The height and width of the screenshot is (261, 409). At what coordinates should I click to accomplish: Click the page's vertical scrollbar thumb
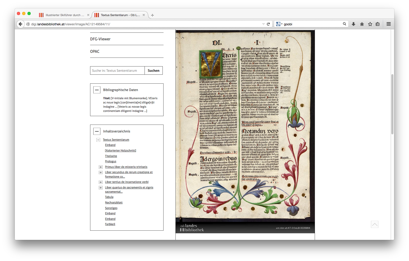tap(392, 104)
